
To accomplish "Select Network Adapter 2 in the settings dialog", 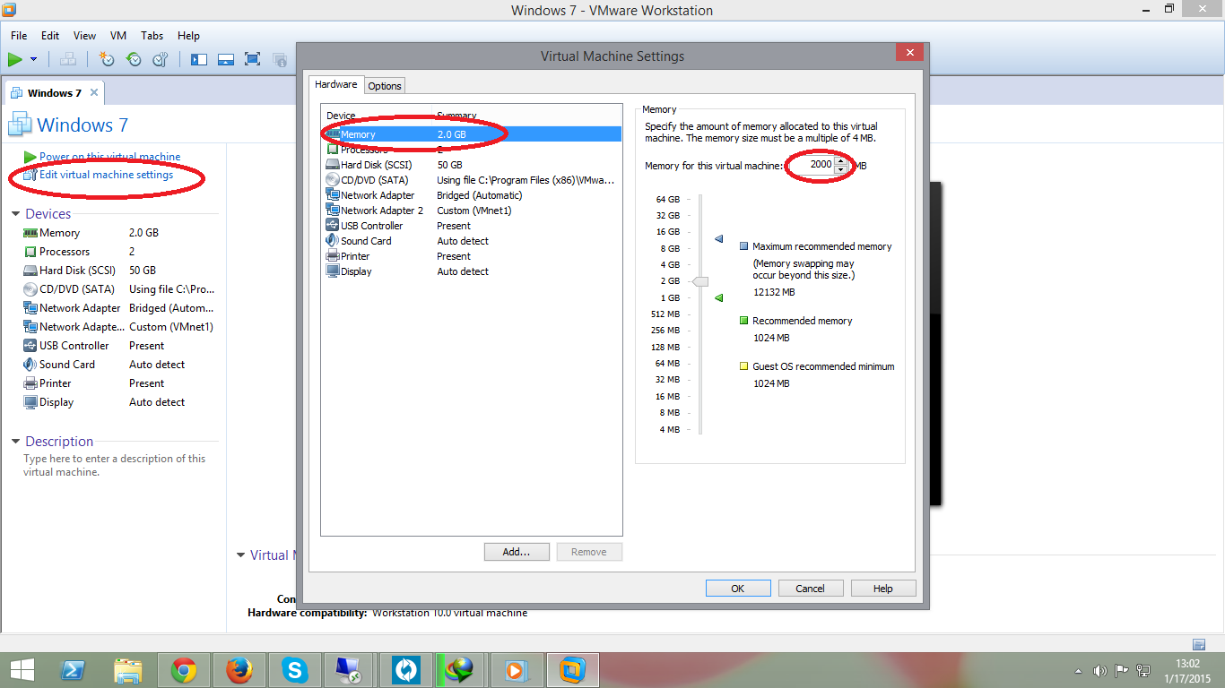I will pyautogui.click(x=472, y=211).
